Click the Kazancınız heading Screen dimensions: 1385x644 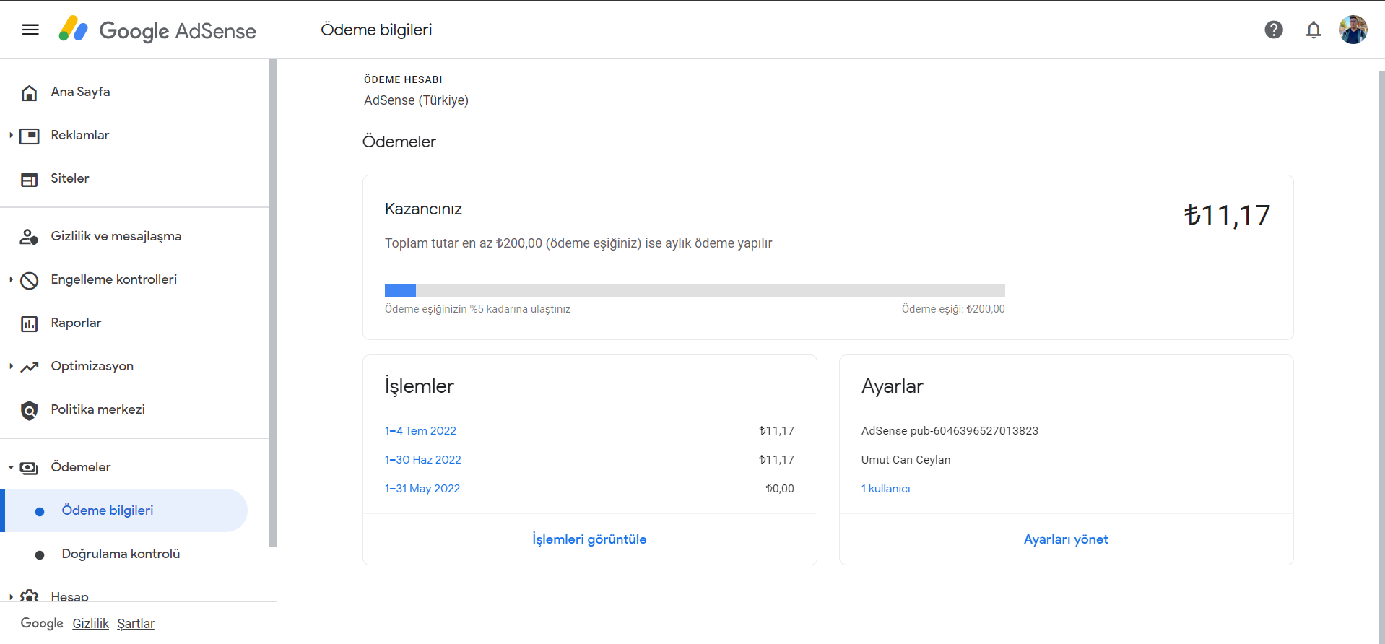[x=423, y=209]
